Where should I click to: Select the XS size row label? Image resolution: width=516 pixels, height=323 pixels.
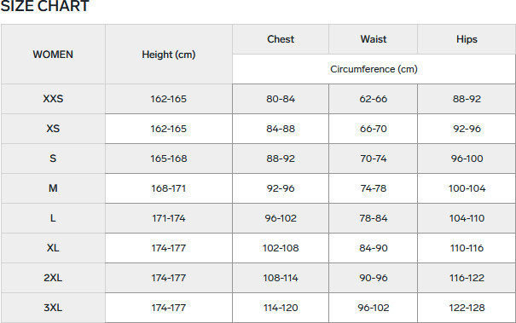(x=53, y=129)
